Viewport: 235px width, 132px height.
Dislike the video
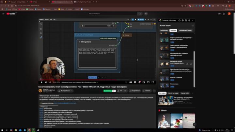pyautogui.click(x=125, y=91)
